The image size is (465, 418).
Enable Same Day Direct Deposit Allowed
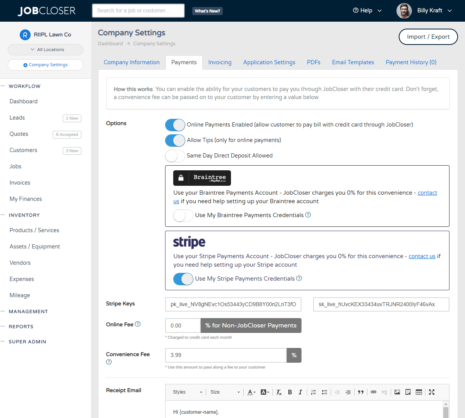(175, 156)
